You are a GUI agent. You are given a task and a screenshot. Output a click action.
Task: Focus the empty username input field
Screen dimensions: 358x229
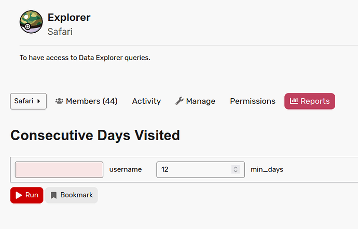pyautogui.click(x=59, y=170)
